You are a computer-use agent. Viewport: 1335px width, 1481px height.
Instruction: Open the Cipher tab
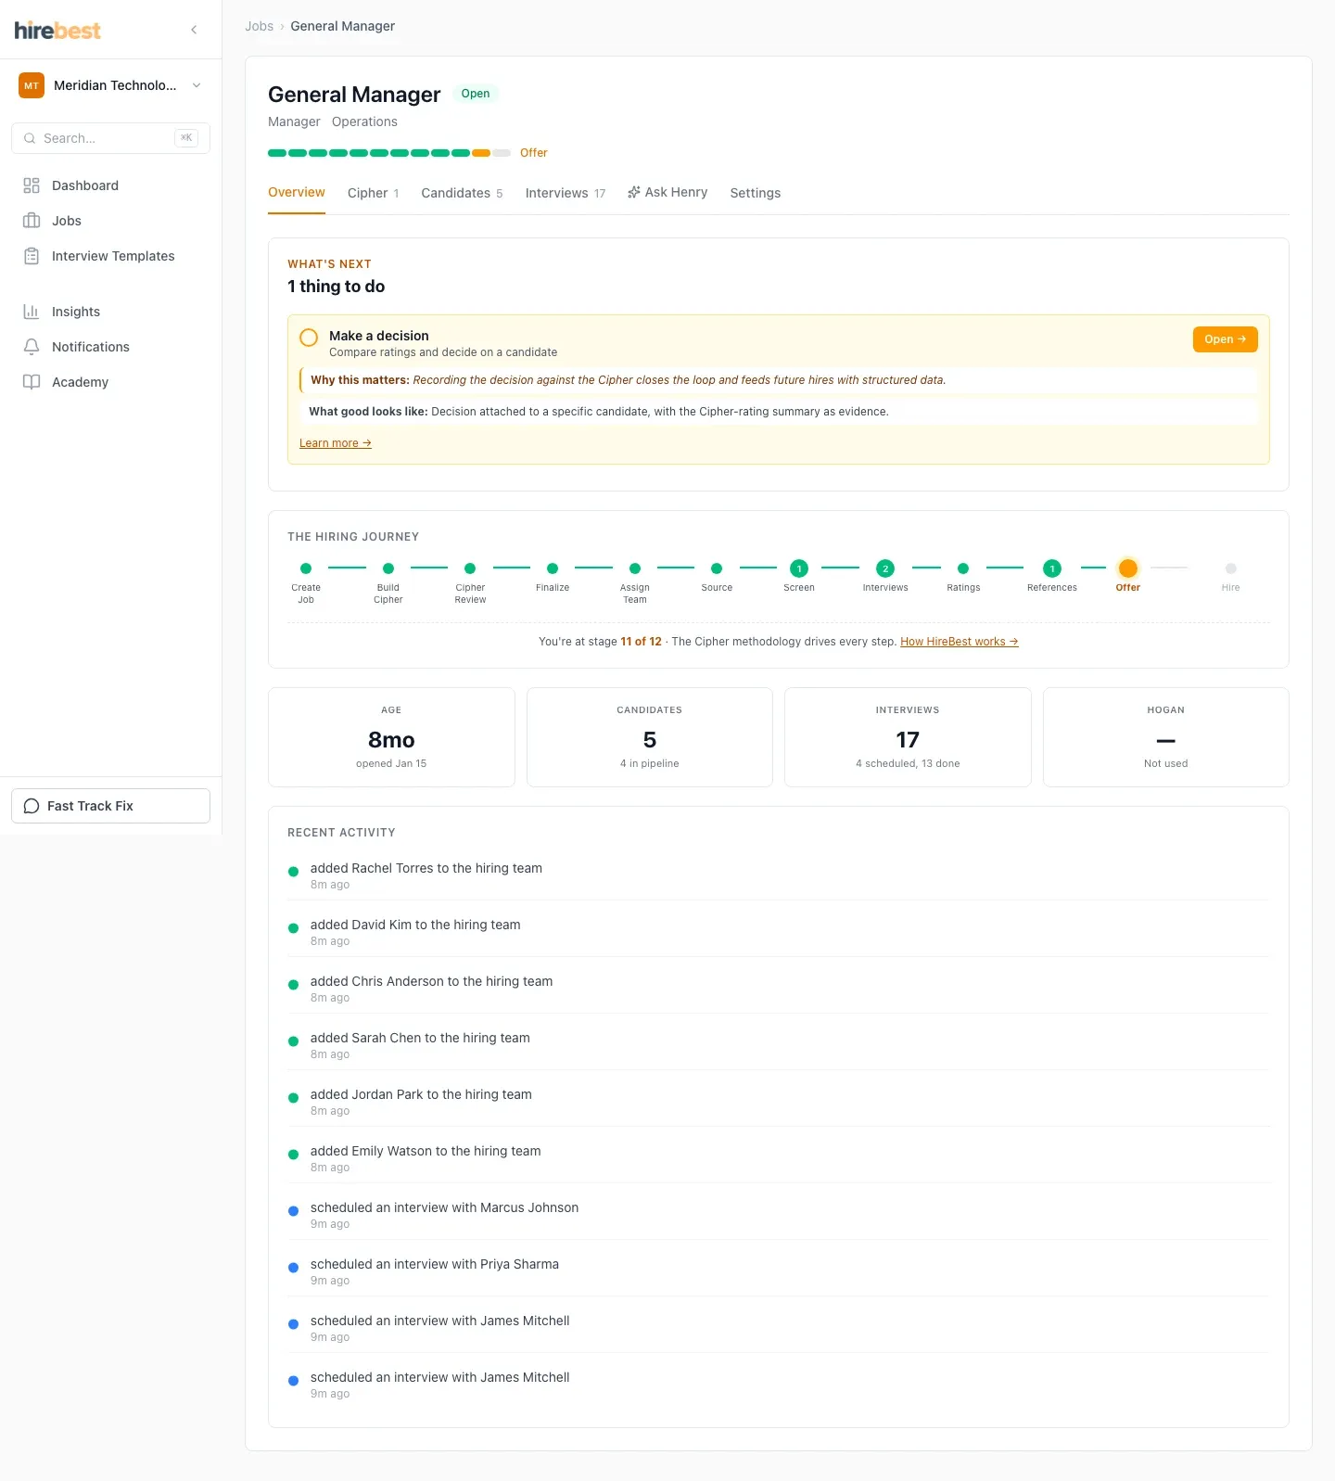click(x=373, y=193)
